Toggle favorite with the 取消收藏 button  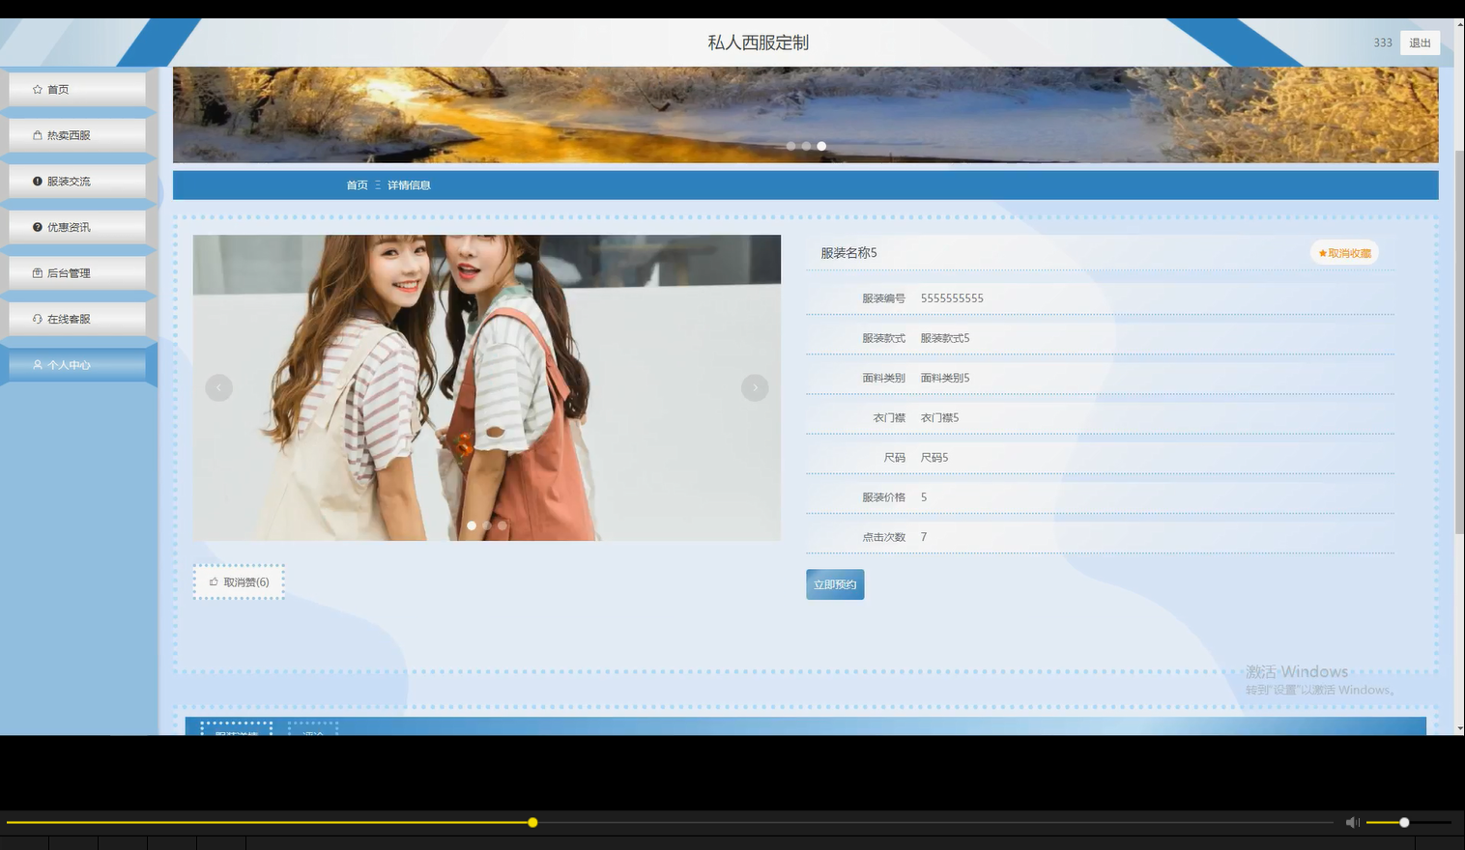1344,252
